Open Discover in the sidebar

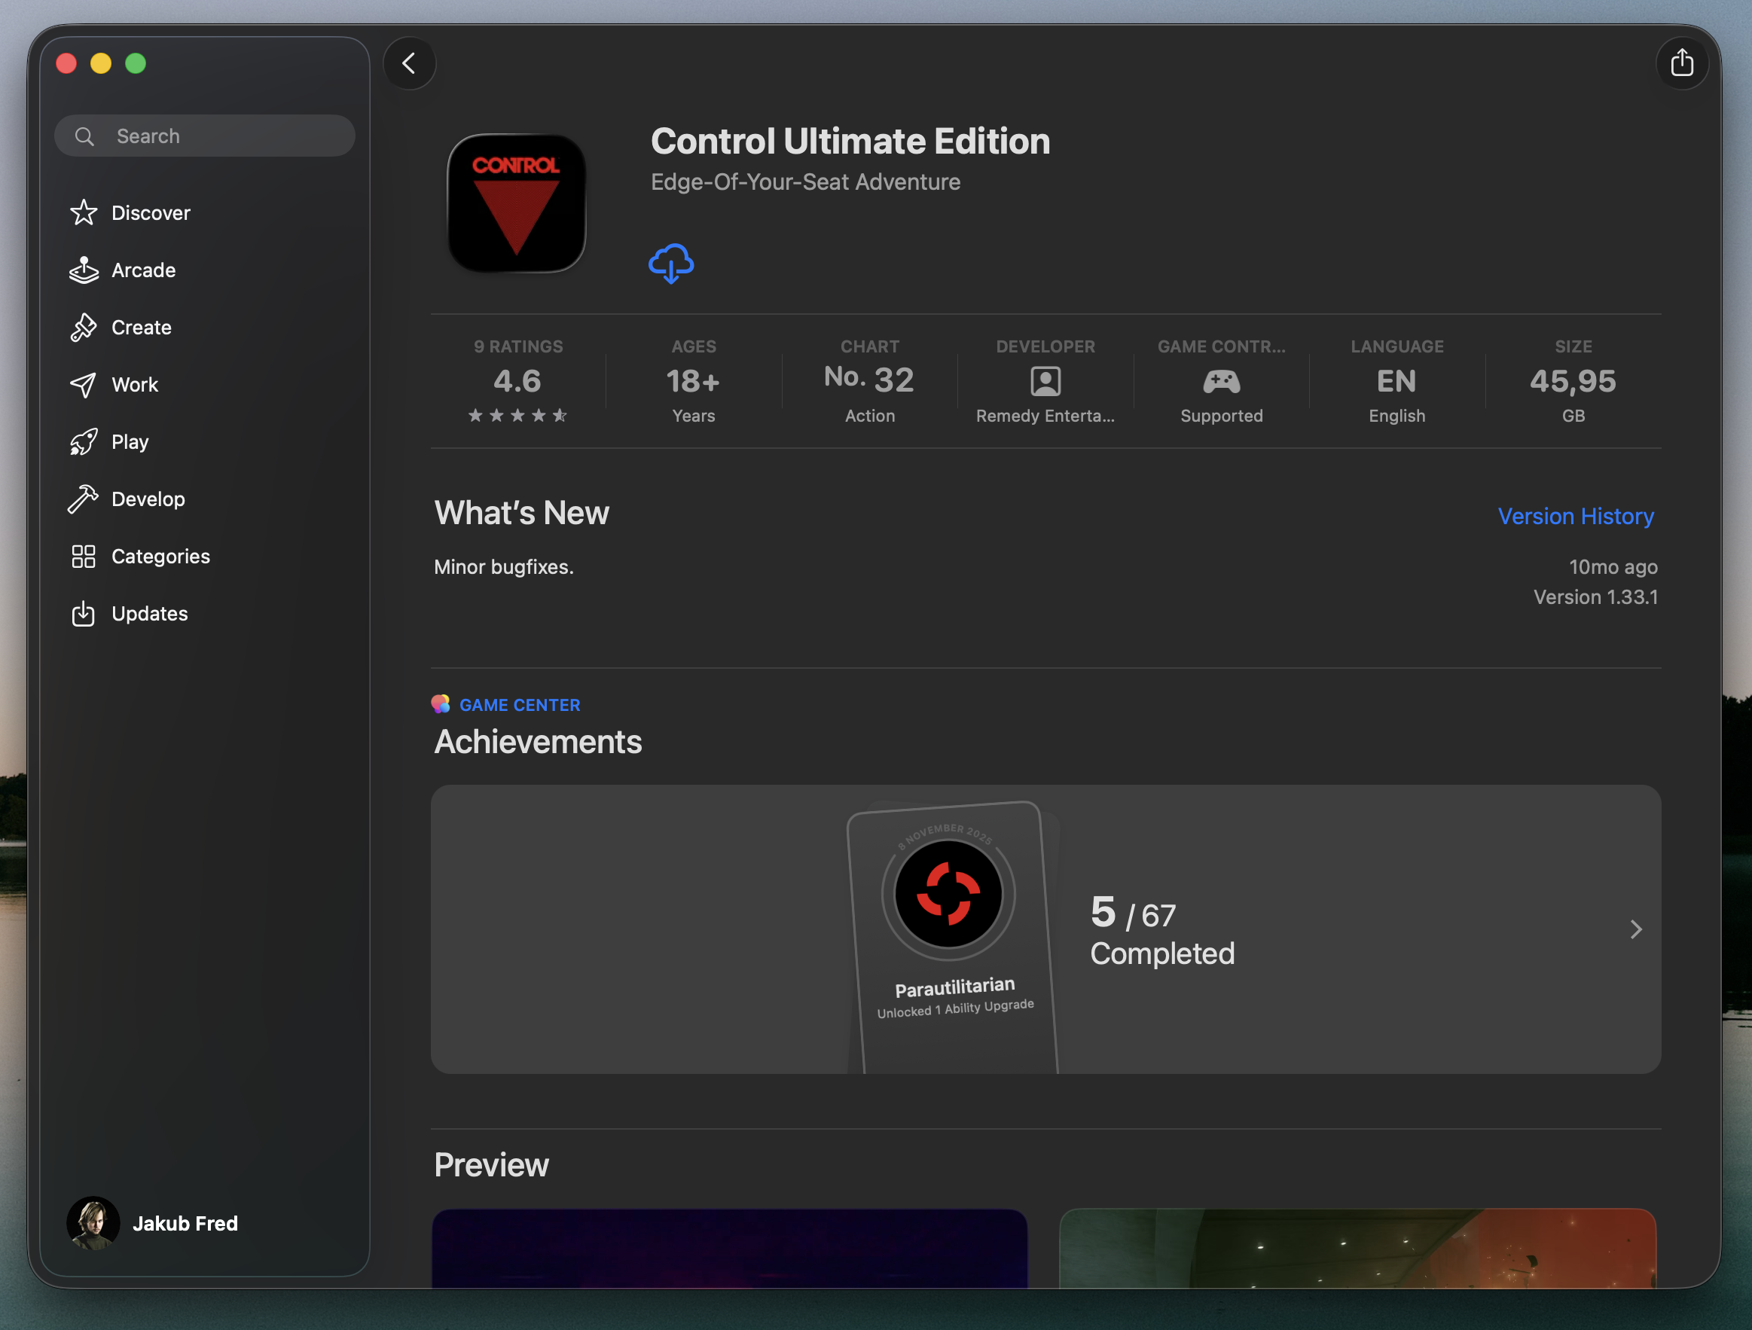pyautogui.click(x=204, y=213)
